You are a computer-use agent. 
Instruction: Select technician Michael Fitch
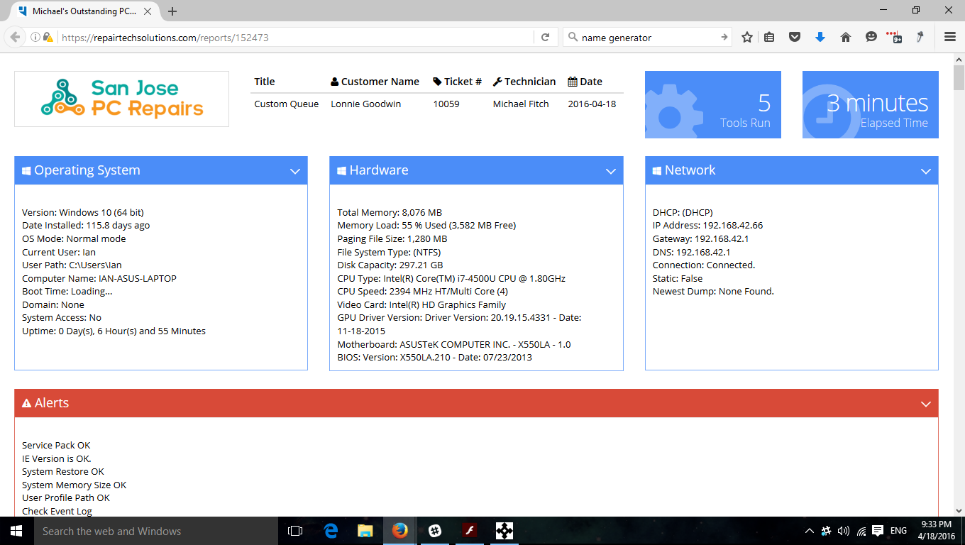tap(521, 104)
